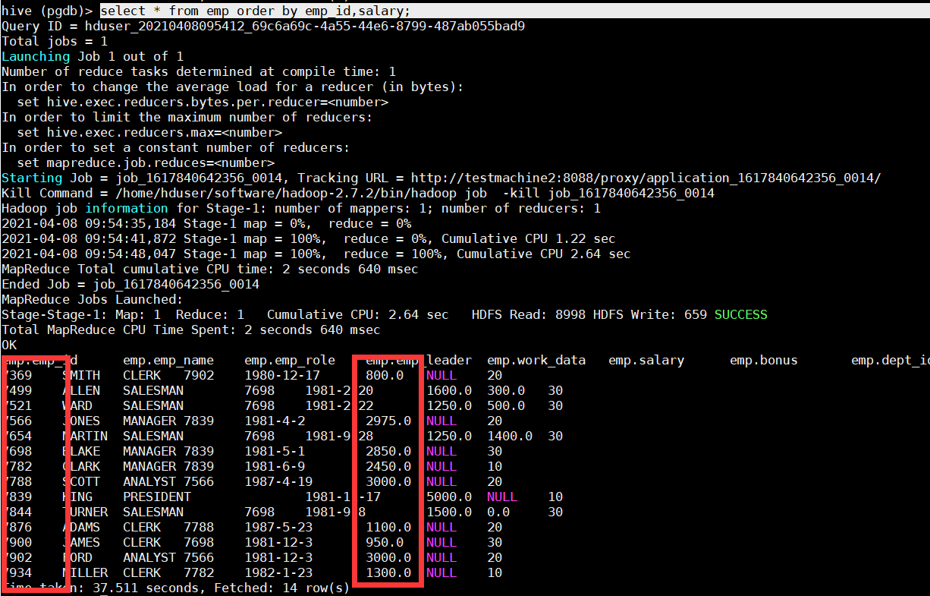930x596 pixels.
Task: Click the 1600.0 value in ALLEN row
Action: tap(449, 390)
